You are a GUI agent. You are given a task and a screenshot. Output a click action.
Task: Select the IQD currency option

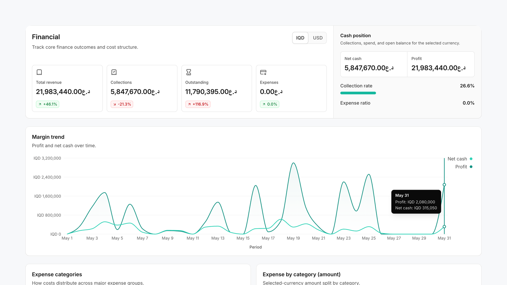point(300,38)
